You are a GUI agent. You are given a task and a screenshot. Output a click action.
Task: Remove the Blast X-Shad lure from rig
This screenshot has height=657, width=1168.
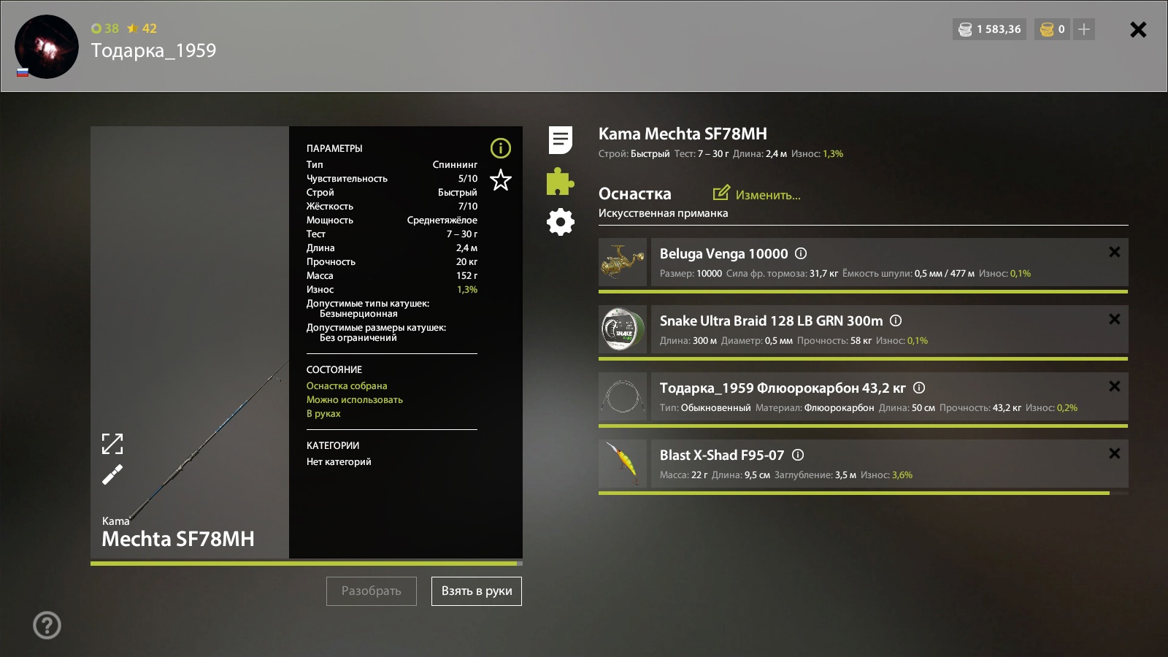pyautogui.click(x=1114, y=453)
